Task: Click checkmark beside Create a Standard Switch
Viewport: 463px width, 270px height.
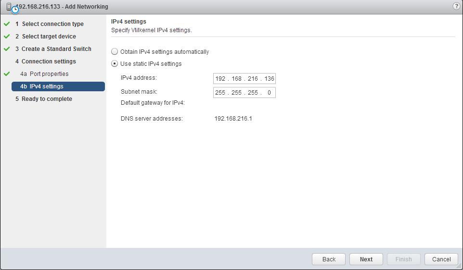Action: (7, 49)
